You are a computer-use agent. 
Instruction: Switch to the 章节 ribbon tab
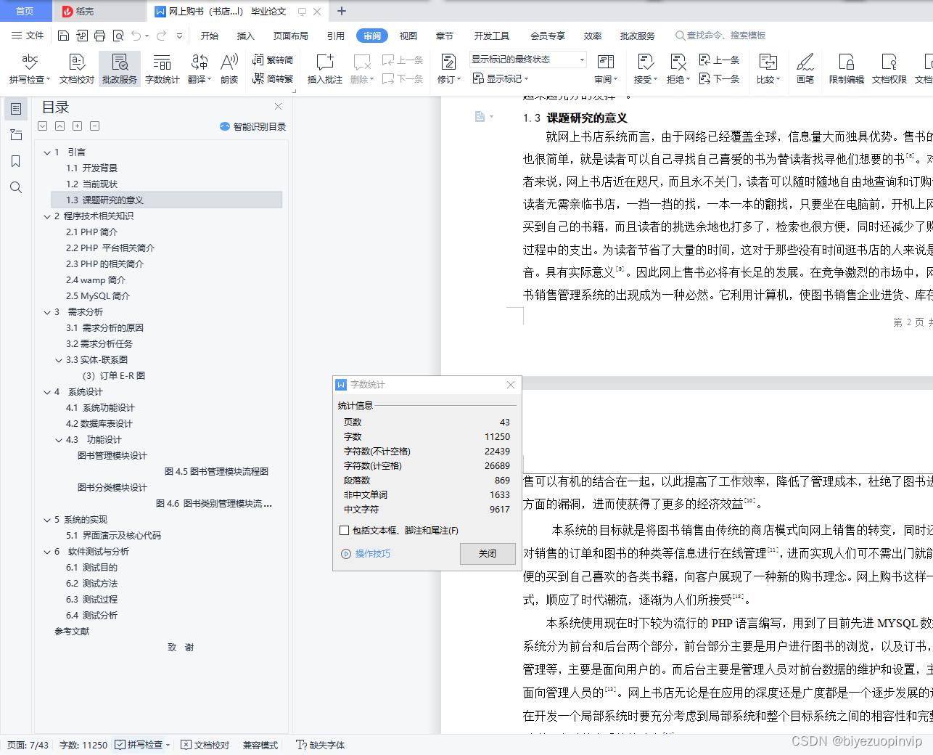pos(445,36)
